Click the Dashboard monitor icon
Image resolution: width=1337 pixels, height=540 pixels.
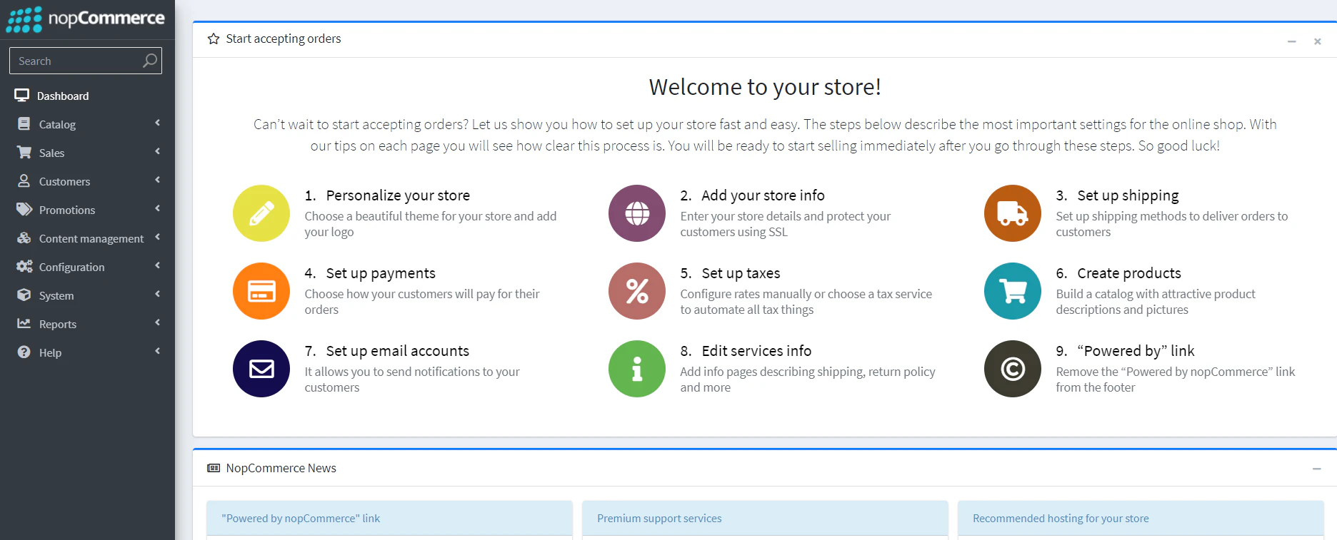(x=22, y=95)
